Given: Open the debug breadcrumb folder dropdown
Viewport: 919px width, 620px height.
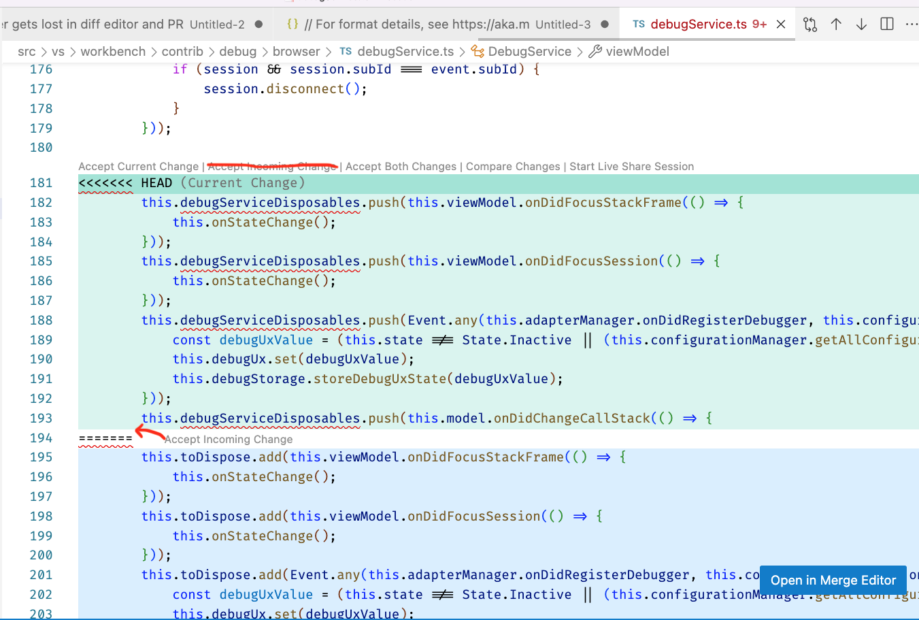Looking at the screenshot, I should click(x=238, y=51).
